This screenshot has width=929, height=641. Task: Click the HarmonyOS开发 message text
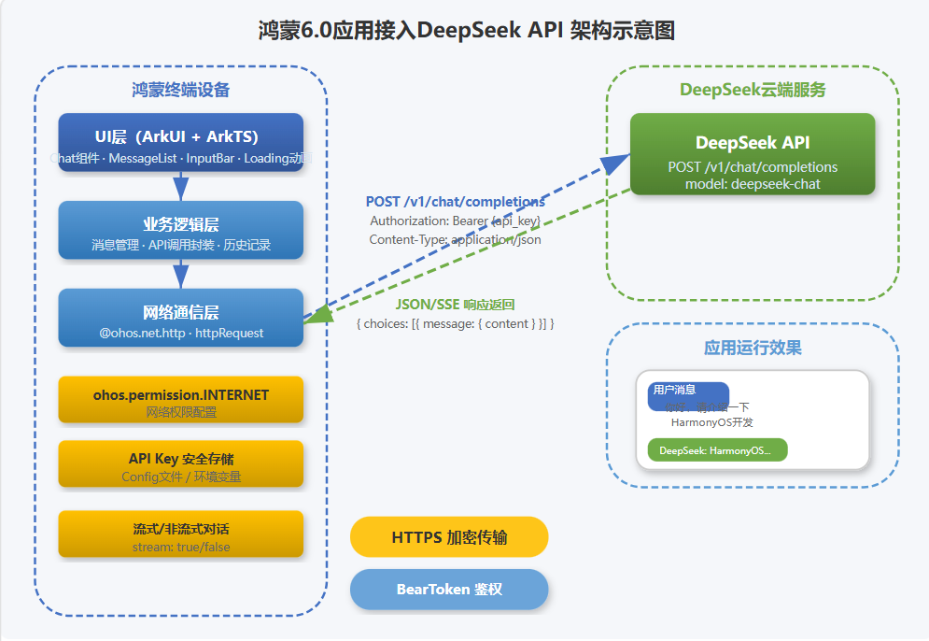pos(712,422)
